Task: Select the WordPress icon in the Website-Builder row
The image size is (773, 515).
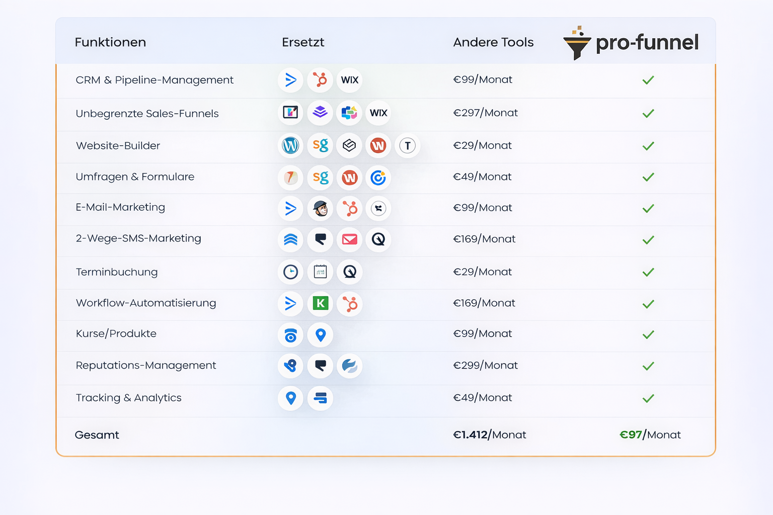Action: click(290, 146)
